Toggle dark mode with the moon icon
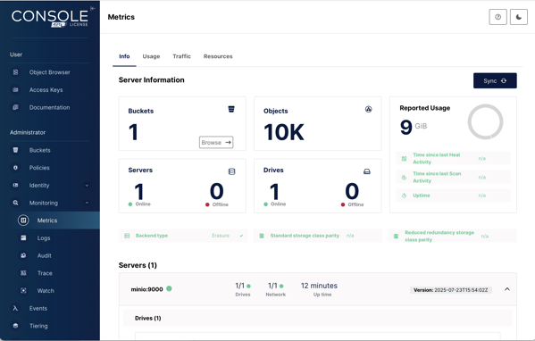 pos(519,17)
